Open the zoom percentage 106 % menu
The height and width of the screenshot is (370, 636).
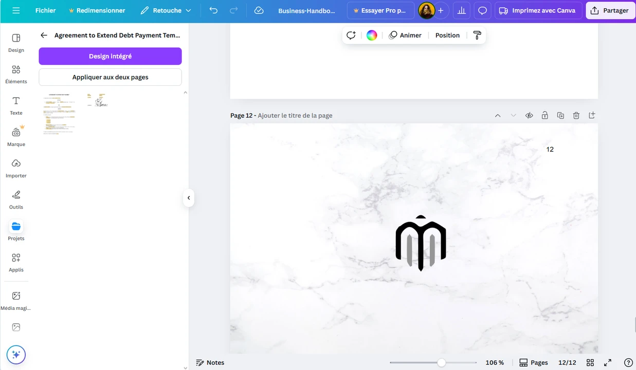pos(495,363)
